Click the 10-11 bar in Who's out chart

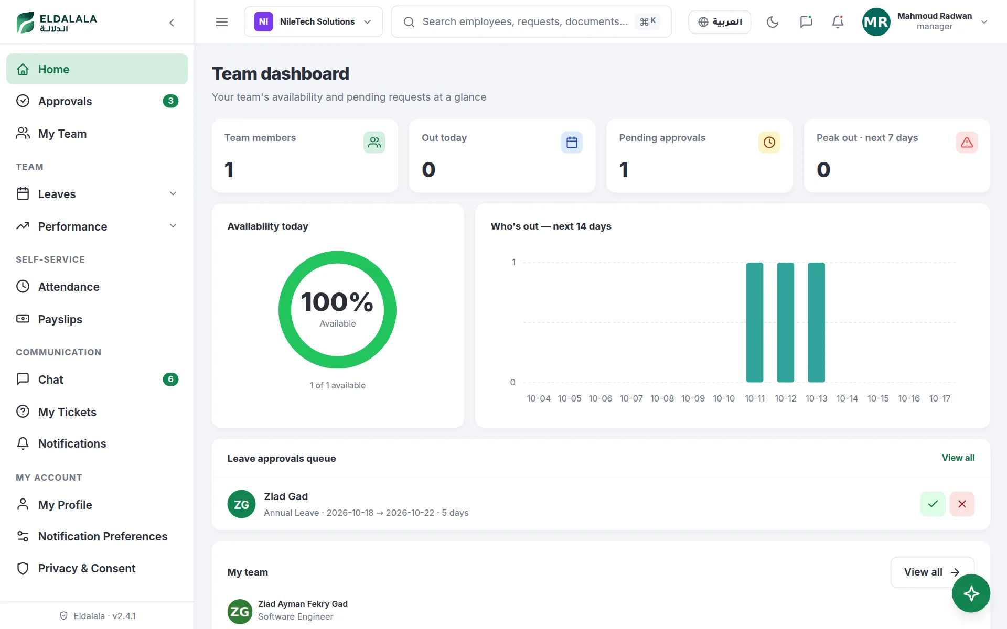coord(755,322)
